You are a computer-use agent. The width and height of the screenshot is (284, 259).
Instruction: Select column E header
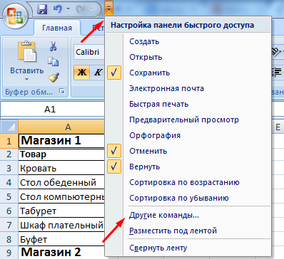click(278, 127)
